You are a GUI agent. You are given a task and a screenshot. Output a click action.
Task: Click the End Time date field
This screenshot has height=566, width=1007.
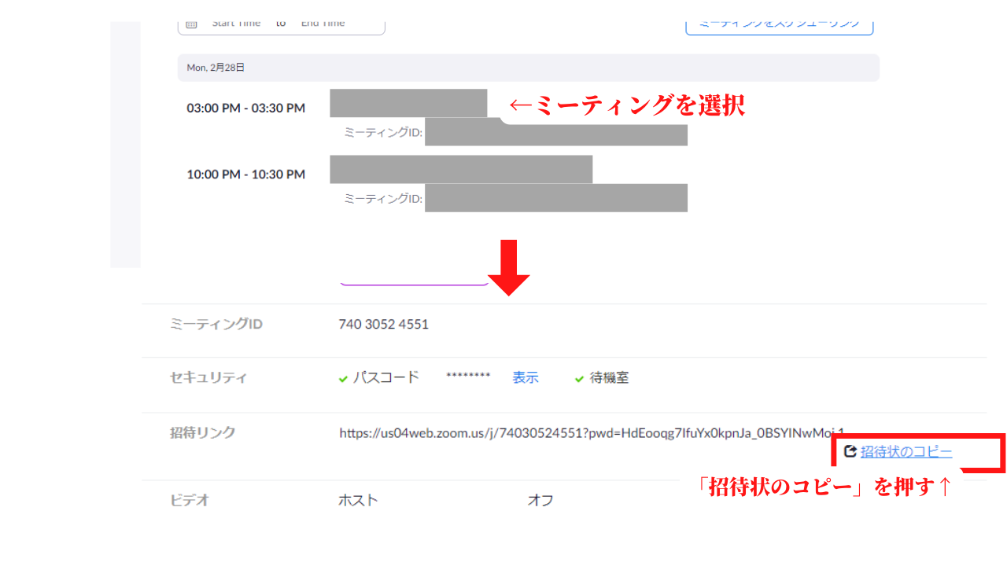[323, 24]
